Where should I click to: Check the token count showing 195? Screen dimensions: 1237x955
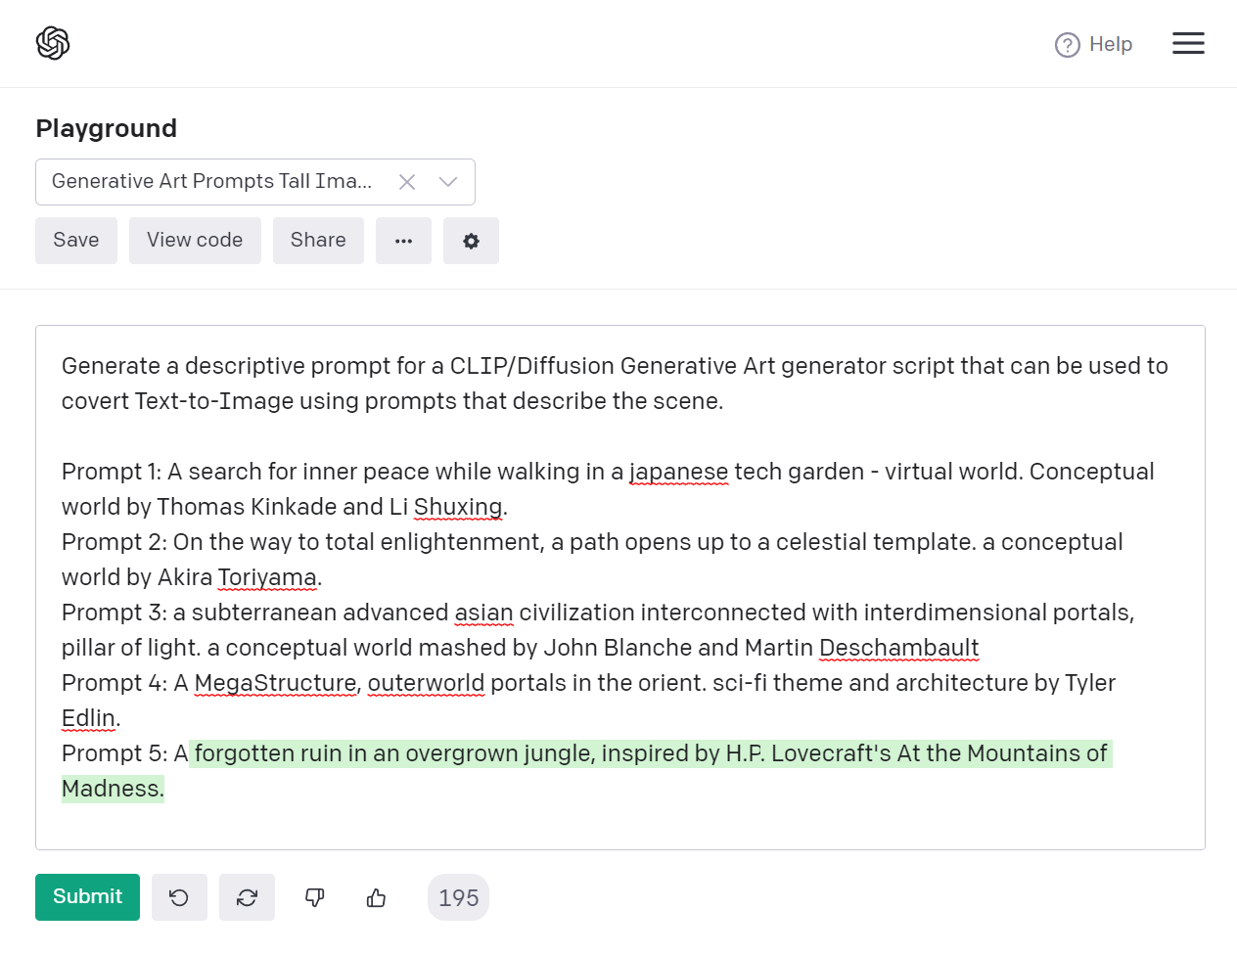coord(458,896)
